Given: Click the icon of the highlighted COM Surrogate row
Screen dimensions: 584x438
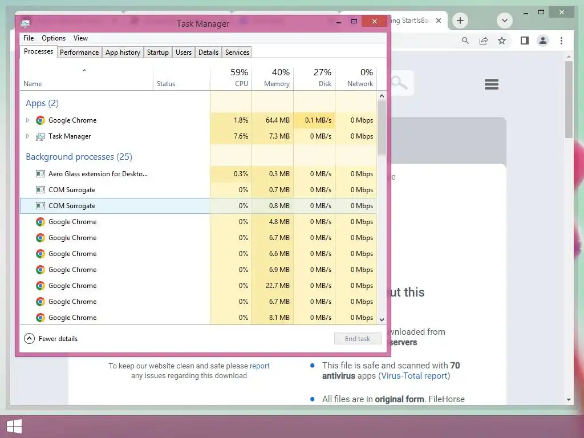Looking at the screenshot, I should 40,205.
